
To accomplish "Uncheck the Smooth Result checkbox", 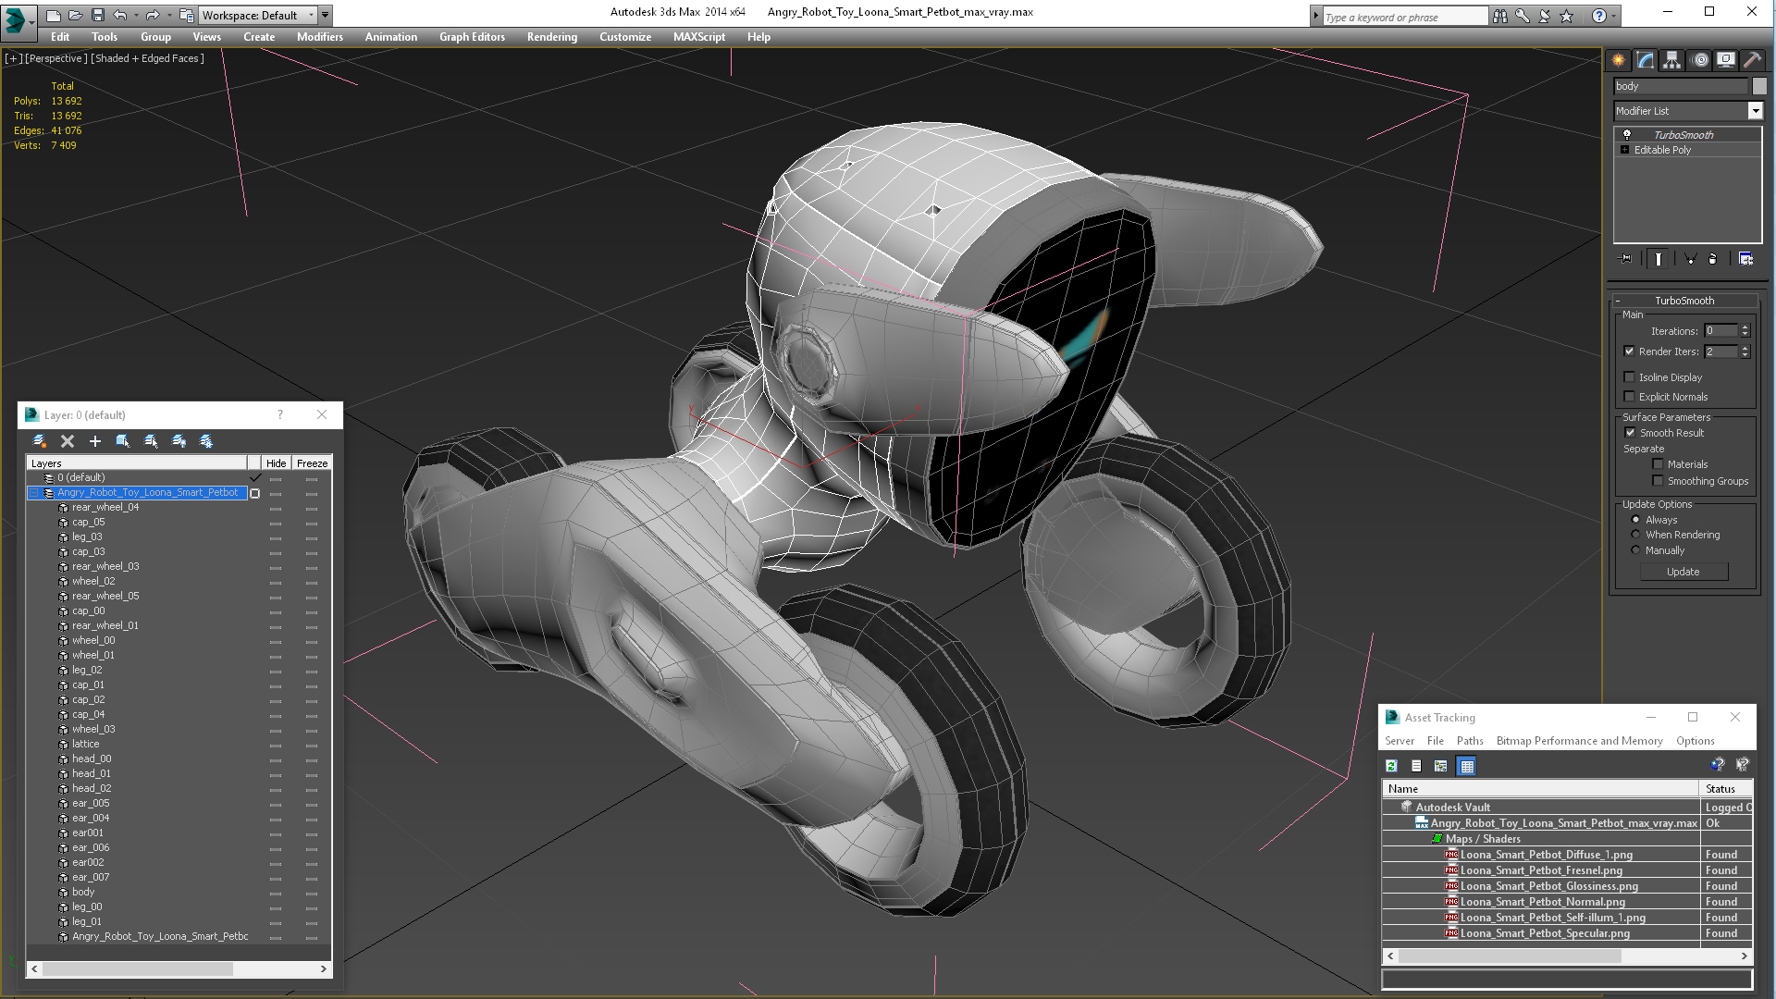I will [1630, 433].
